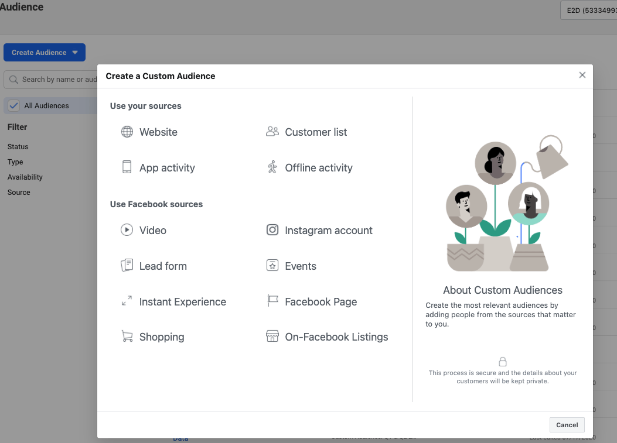This screenshot has width=617, height=443.
Task: Expand the Type filter
Action: (15, 162)
